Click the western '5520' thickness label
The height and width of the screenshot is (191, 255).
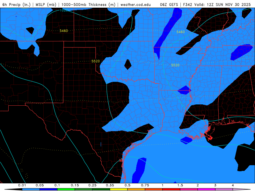tap(95, 61)
